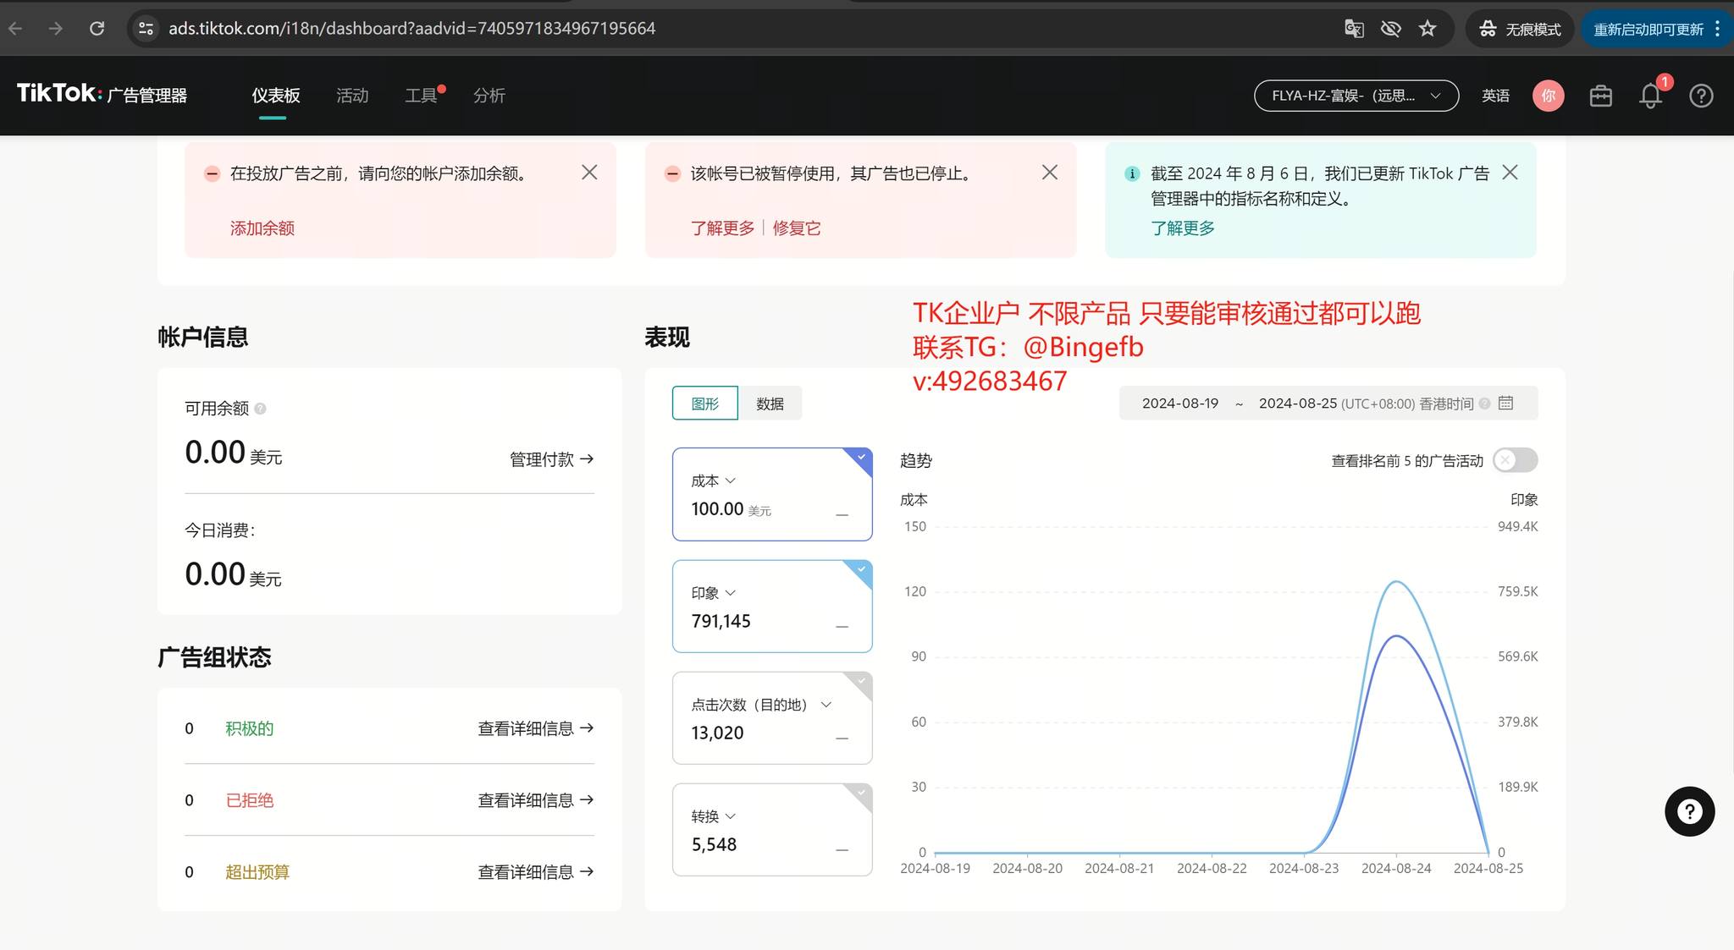The height and width of the screenshot is (950, 1734).
Task: Click the translate page icon
Action: [x=1354, y=29]
